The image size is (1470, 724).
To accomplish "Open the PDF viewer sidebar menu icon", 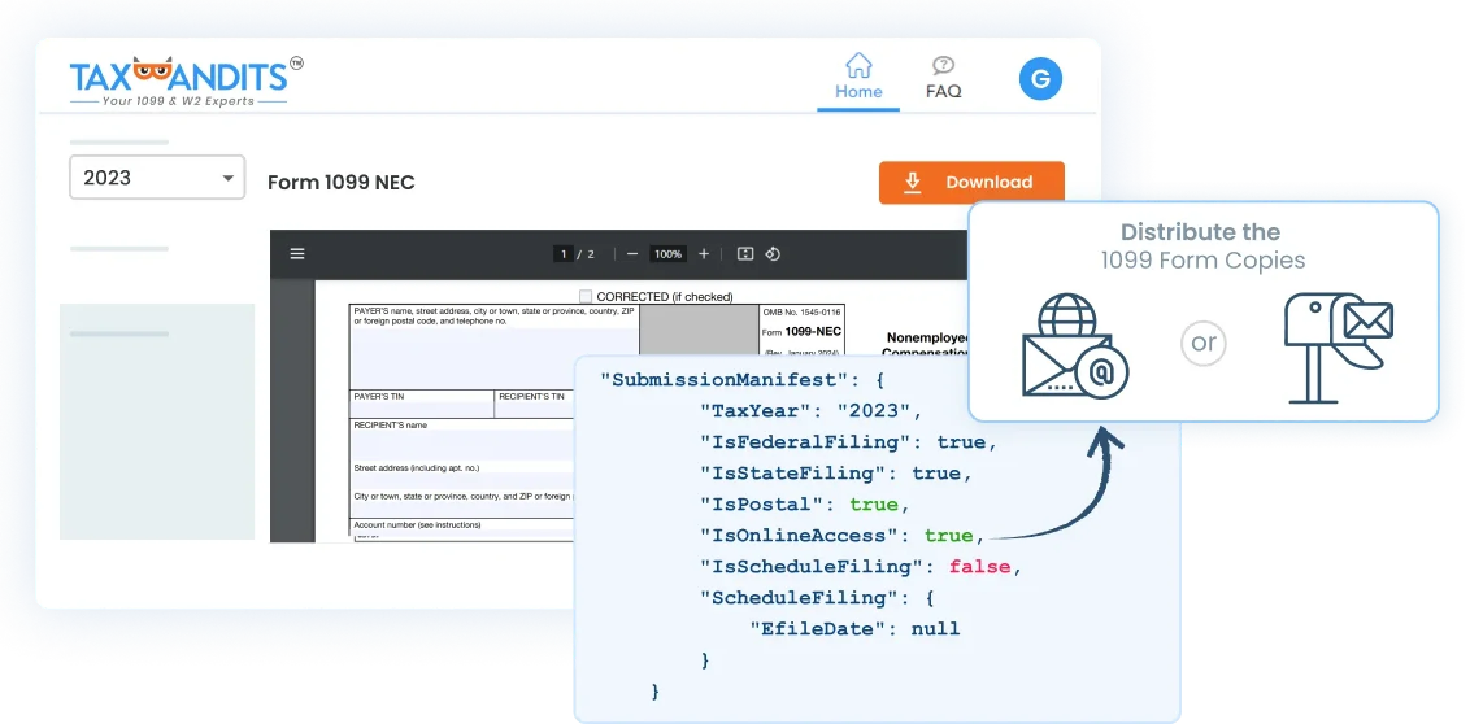I will pos(297,254).
